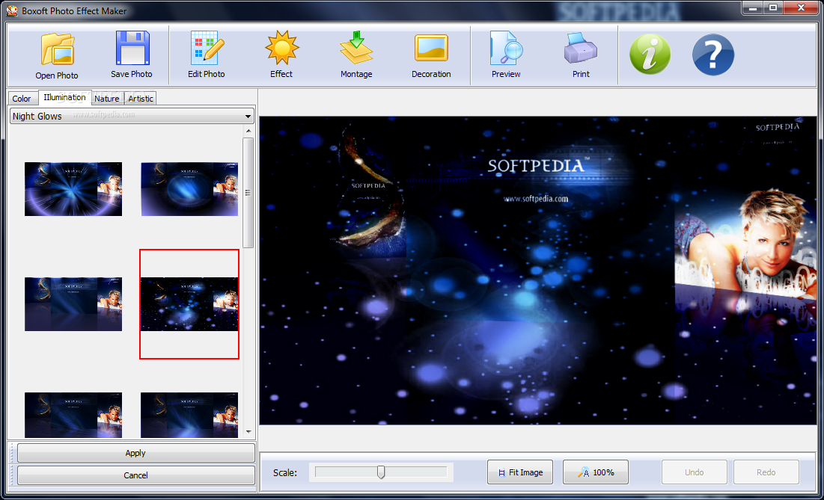Open help via blue question mark icon
The height and width of the screenshot is (500, 824).
click(x=713, y=55)
